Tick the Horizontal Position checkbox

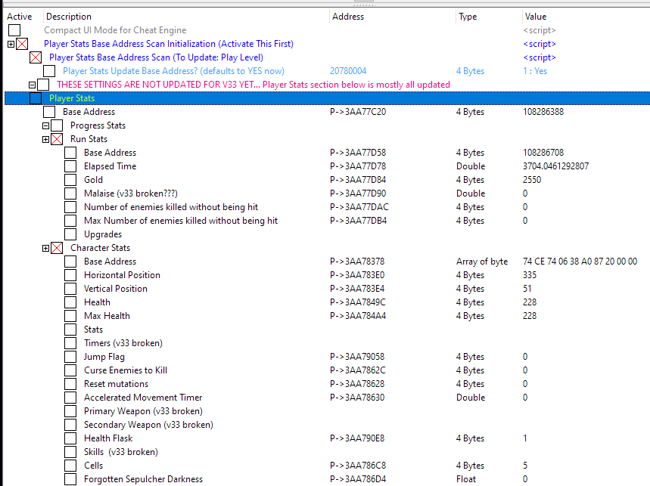[x=70, y=275]
